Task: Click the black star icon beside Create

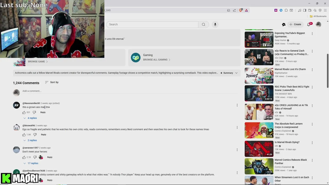Action: (x=284, y=24)
